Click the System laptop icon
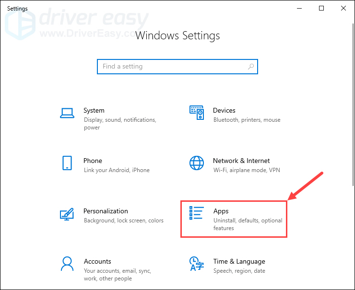The height and width of the screenshot is (290, 355). 67,113
